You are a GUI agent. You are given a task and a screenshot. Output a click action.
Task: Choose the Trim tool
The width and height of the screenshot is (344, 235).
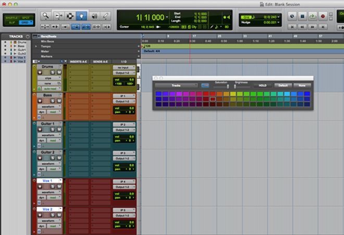58,16
